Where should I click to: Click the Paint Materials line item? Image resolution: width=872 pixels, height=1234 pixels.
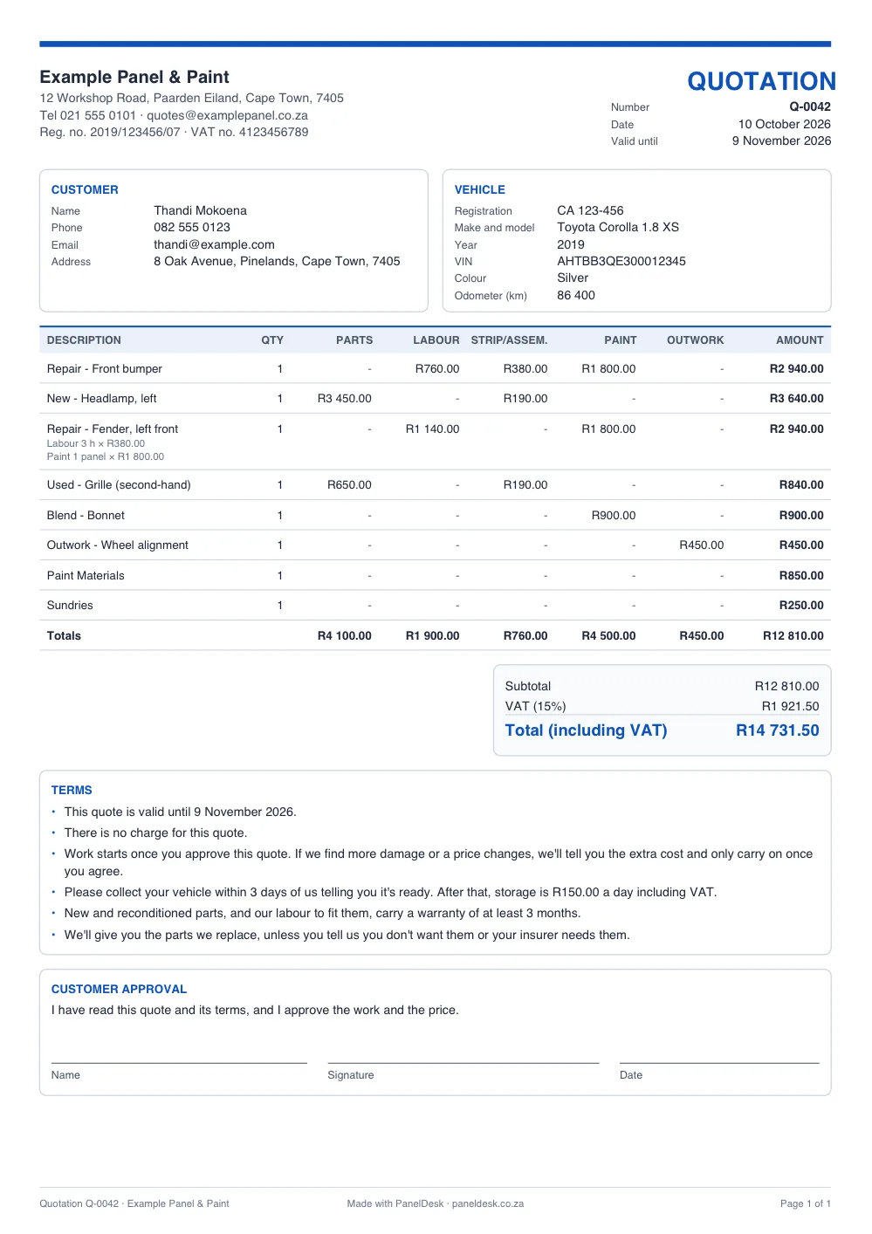click(x=86, y=575)
